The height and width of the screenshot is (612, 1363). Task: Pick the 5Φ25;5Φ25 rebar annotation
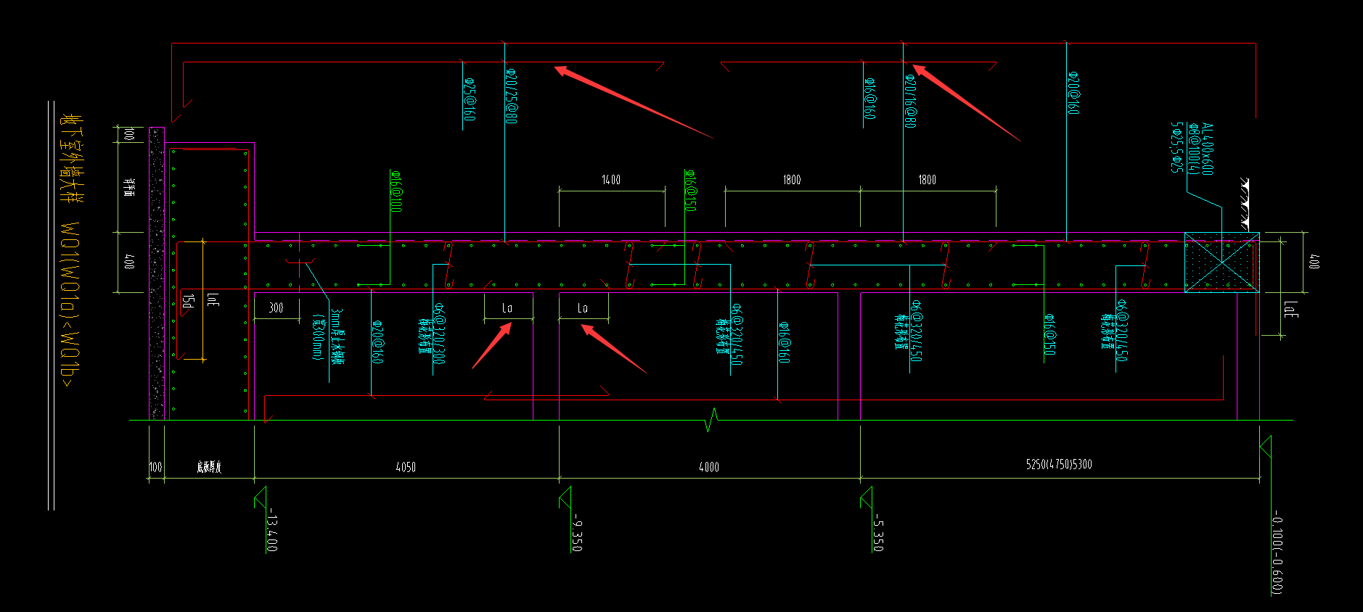coord(1177,147)
